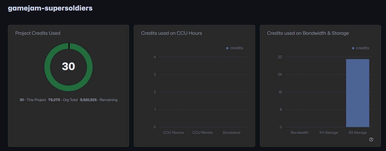Click the 30 - This Project stat

[33, 100]
